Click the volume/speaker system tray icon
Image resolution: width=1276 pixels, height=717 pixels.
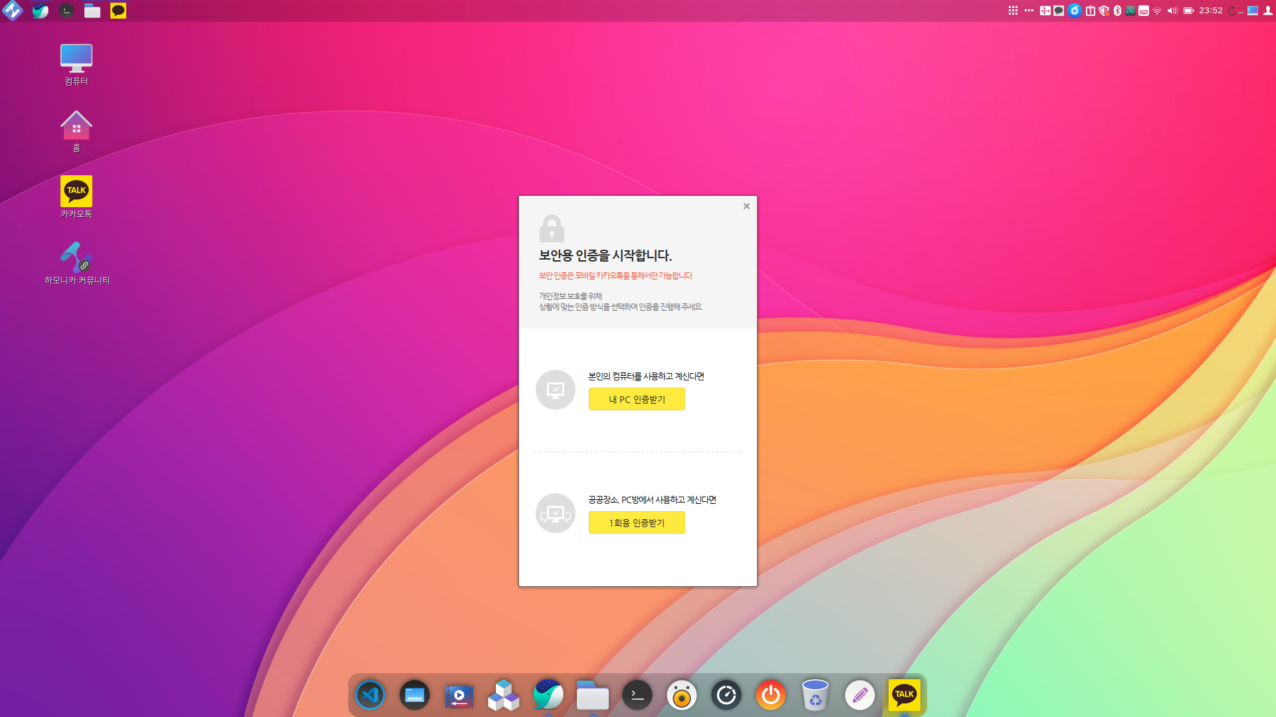[1171, 10]
